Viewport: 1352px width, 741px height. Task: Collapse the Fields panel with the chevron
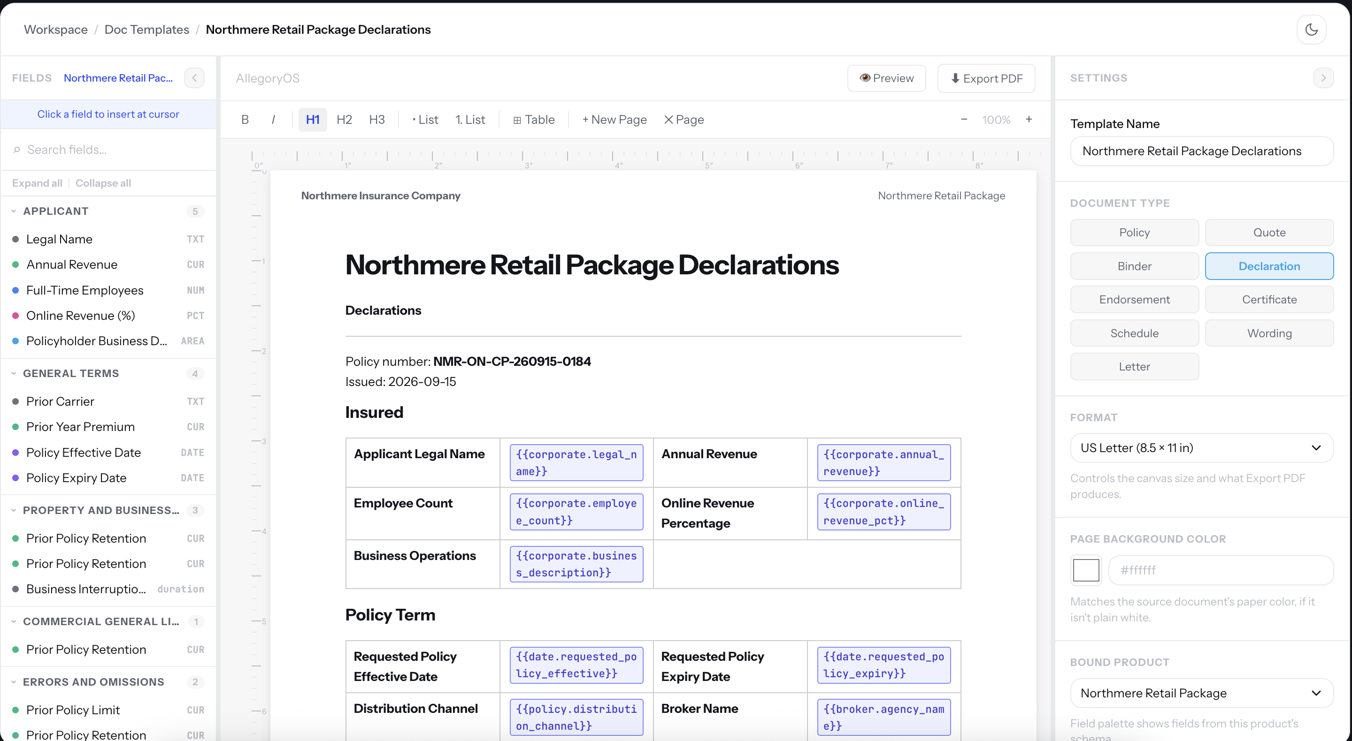[194, 78]
